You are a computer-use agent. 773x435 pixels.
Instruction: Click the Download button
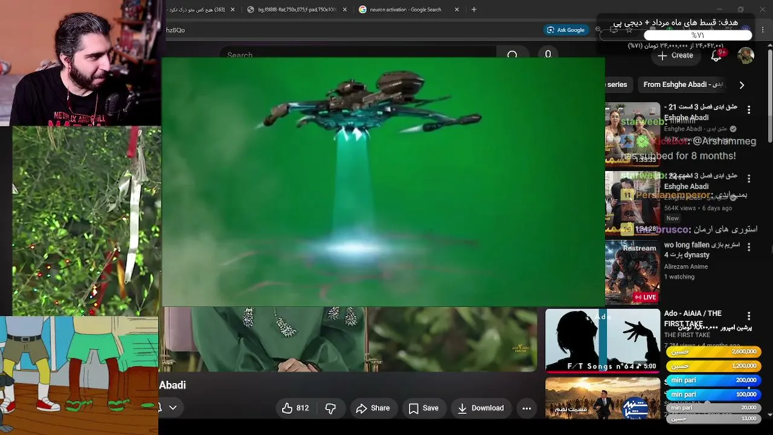tap(481, 408)
